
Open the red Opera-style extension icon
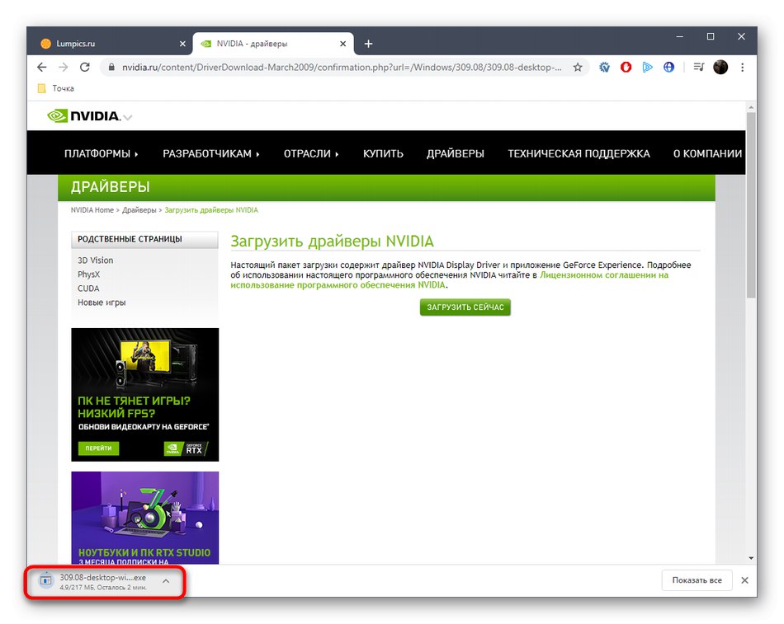[x=626, y=67]
